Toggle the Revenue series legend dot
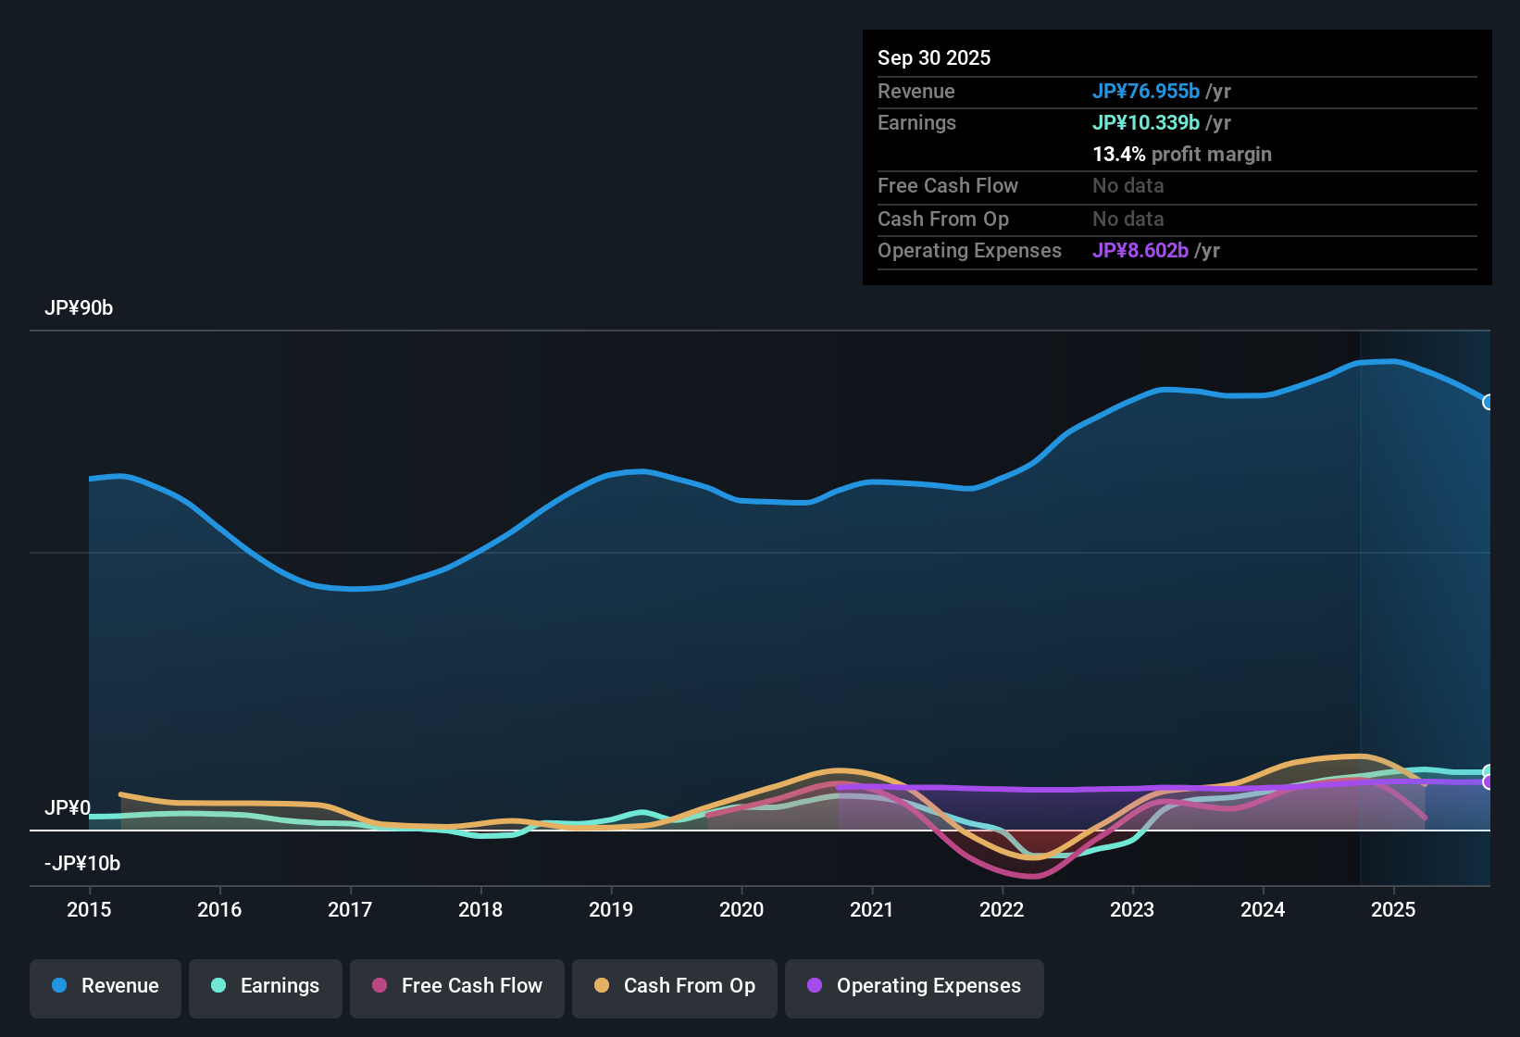This screenshot has height=1037, width=1520. tap(58, 986)
